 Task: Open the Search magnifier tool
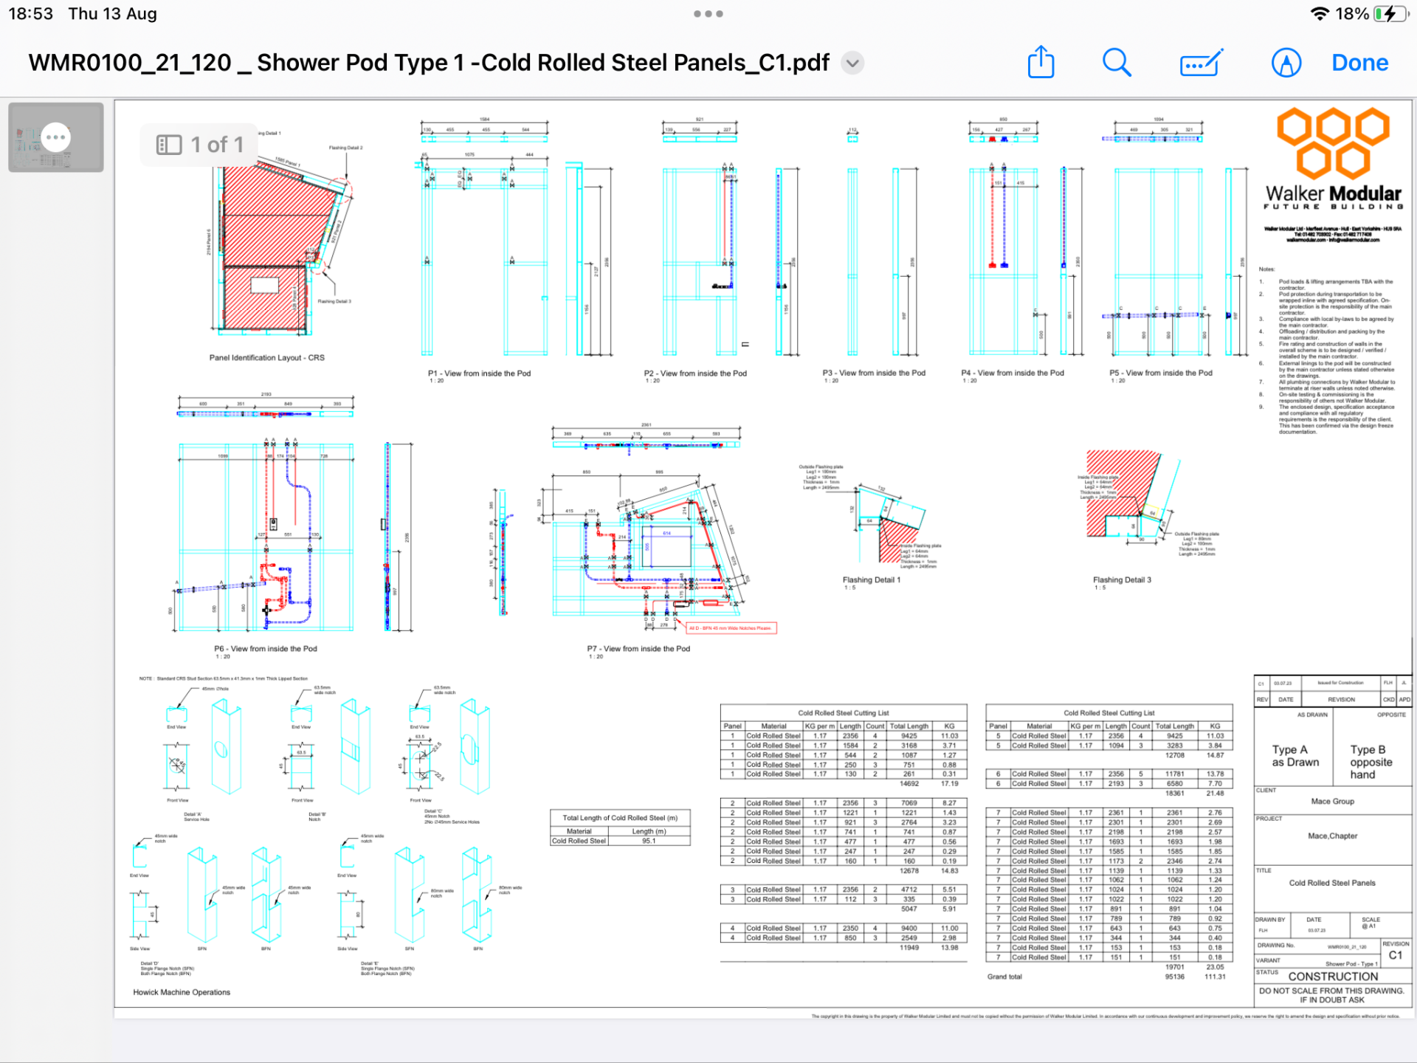[1117, 63]
